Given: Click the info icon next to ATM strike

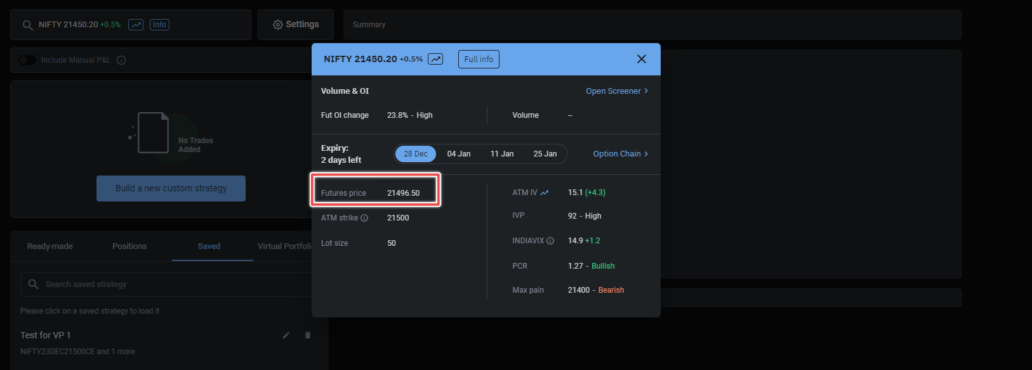Looking at the screenshot, I should tap(364, 218).
